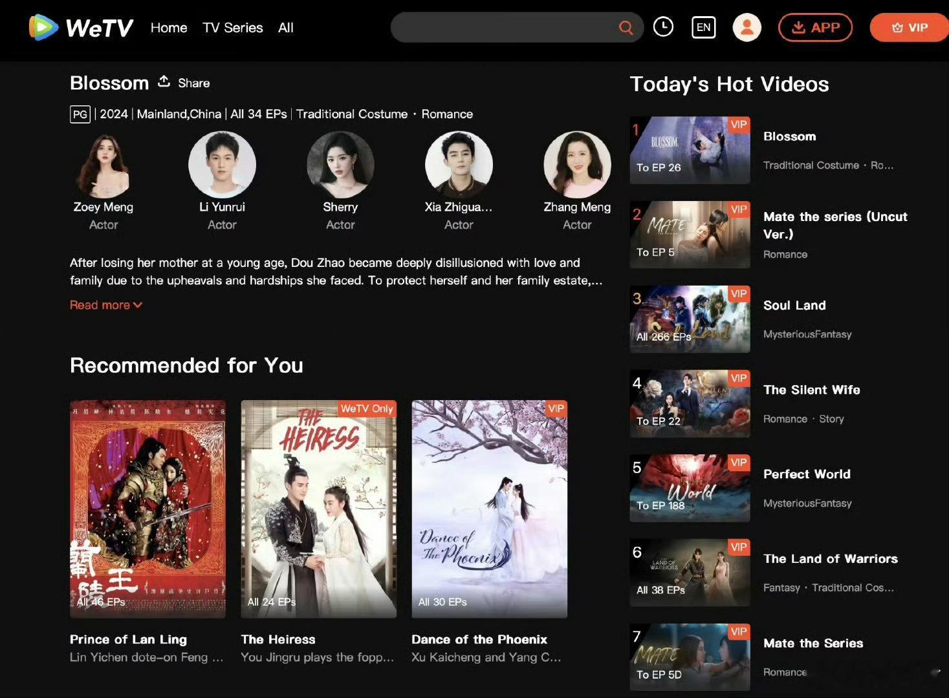
Task: Click 'Romance · Story' under The Silent Wife
Action: [803, 419]
